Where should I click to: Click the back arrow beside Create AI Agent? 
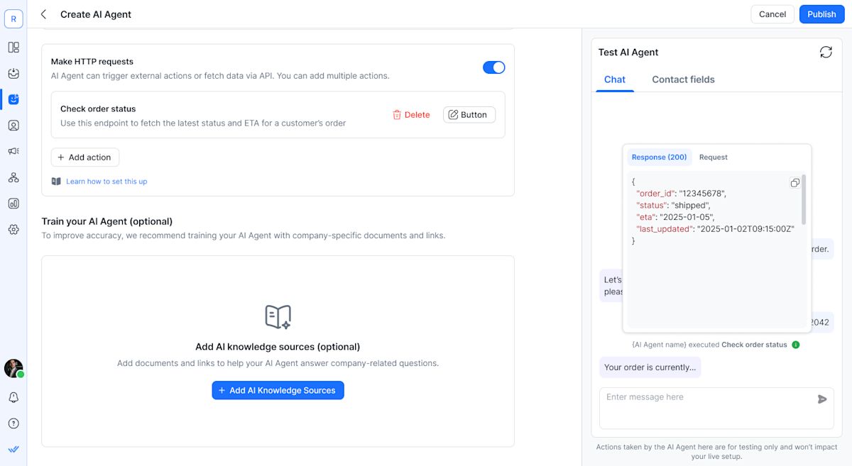(x=44, y=14)
